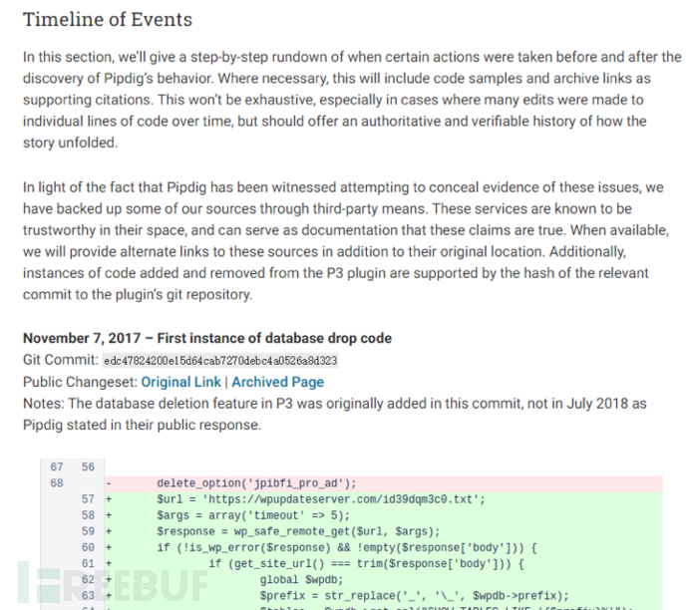Click the git commit hash edc47824200e15d64cab...
Viewport: 688px width, 610px height.
(x=220, y=361)
